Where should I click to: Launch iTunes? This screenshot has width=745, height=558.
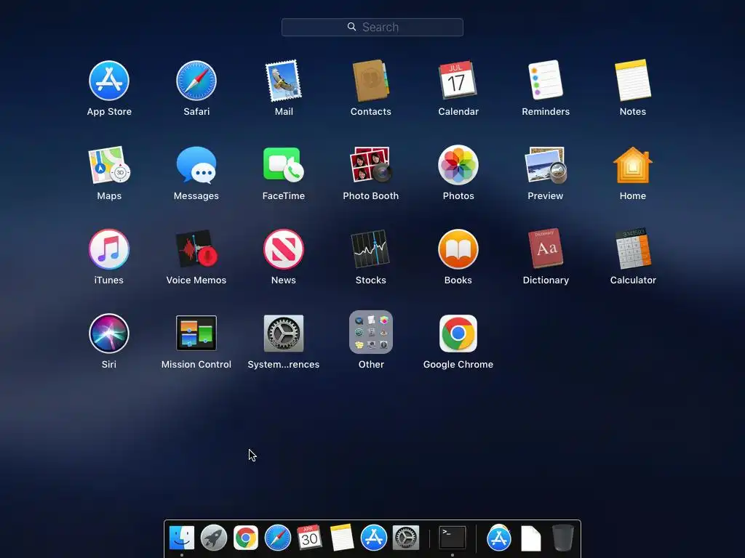click(x=109, y=249)
